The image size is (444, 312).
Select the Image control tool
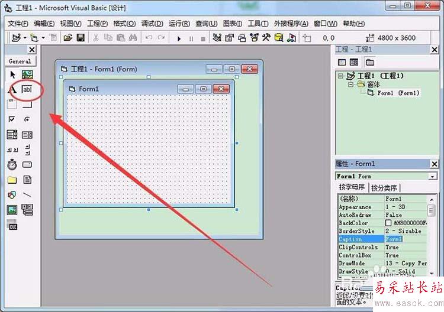tap(12, 210)
